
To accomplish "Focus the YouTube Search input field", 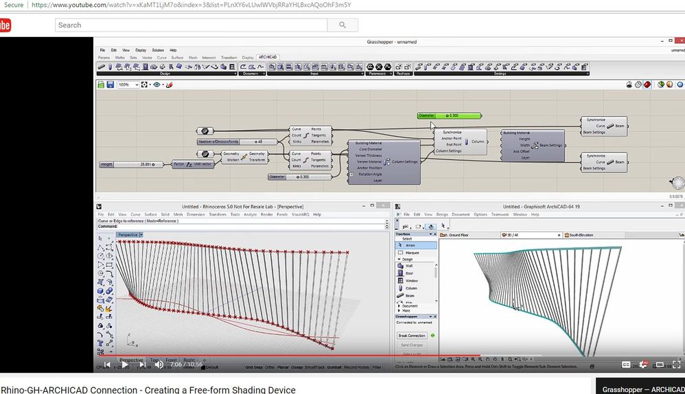I will click(x=191, y=25).
